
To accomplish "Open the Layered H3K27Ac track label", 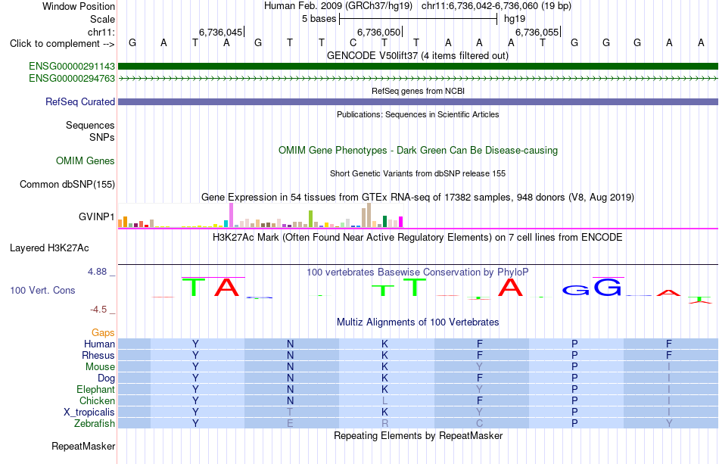I will [49, 248].
